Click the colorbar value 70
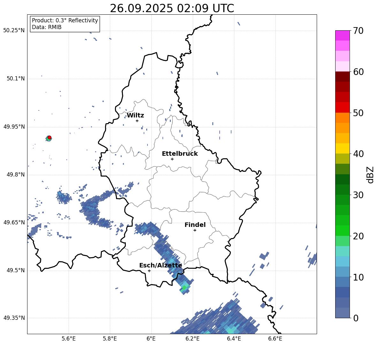 click(359, 31)
